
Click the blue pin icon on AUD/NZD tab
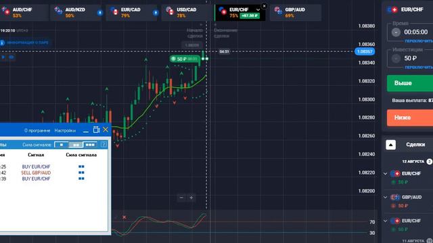(x=100, y=12)
